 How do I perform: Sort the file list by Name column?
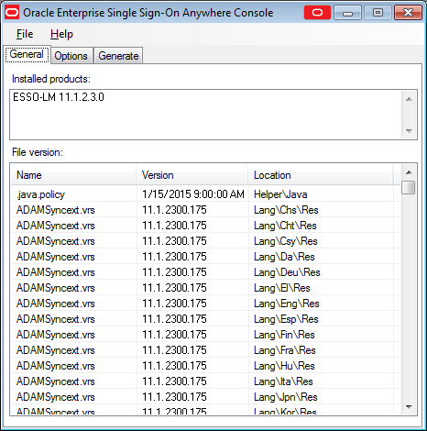(x=73, y=175)
